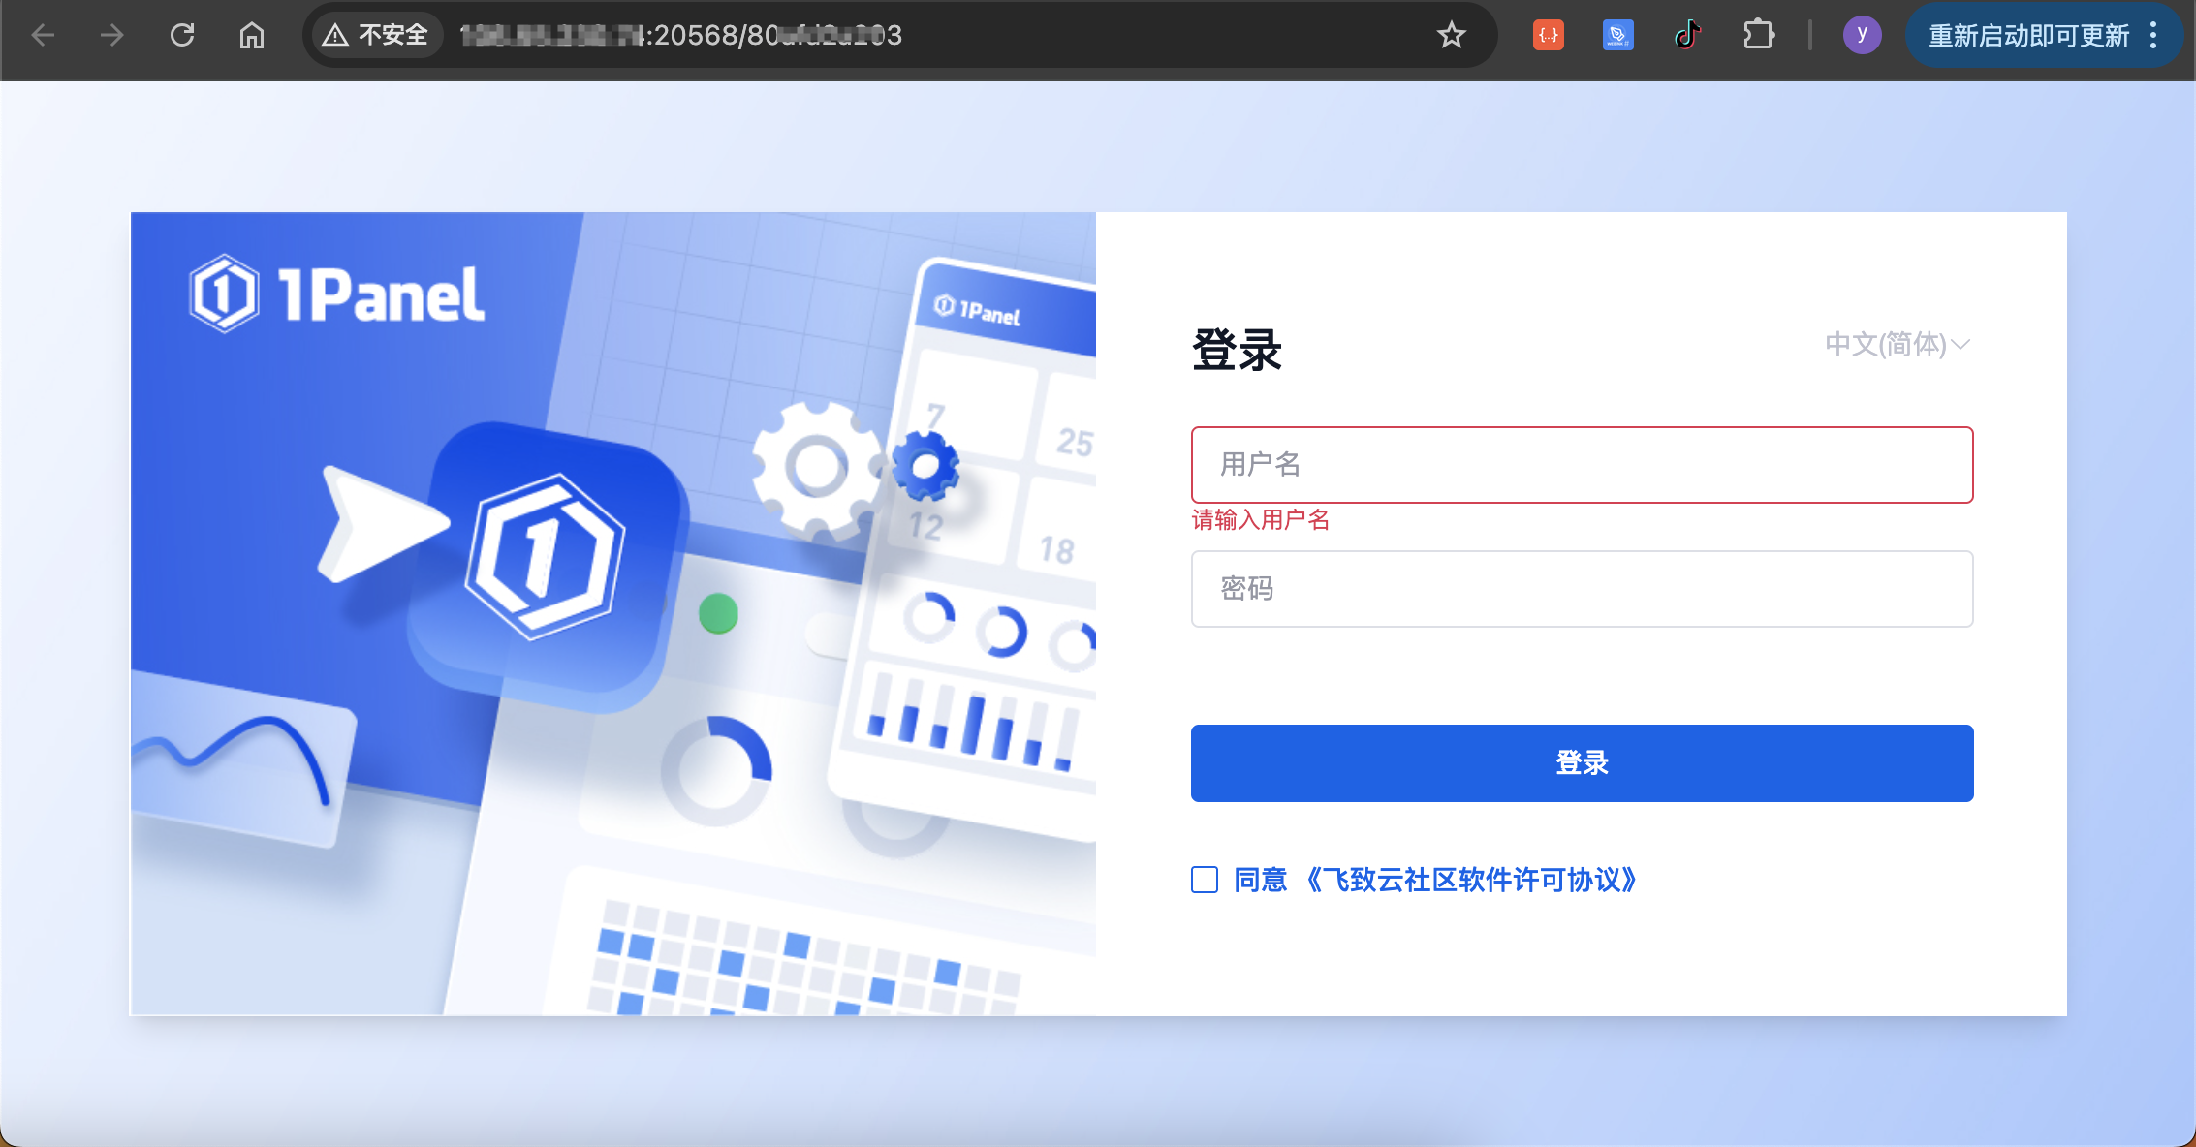
Task: Open the orange JSON braces extension
Action: point(1548,36)
